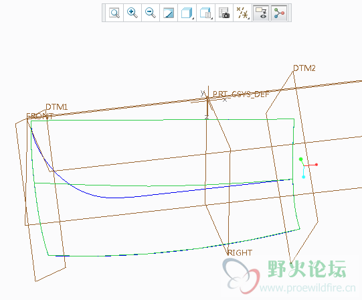Click the red handle of the spin center
362x300 pixels.
pyautogui.click(x=316, y=165)
